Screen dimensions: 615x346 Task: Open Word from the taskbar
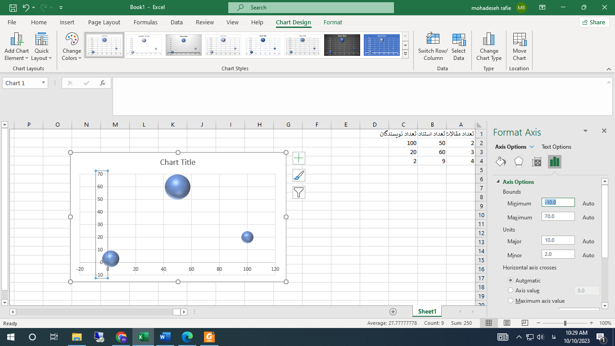click(165, 337)
